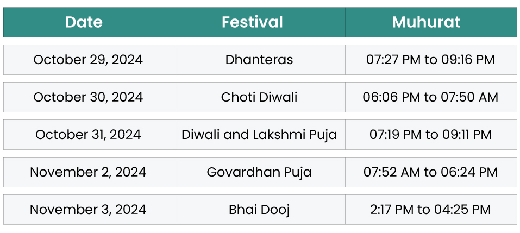Screen dimensions: 520x233
Task: Select the Dhanteras festival cell
Action: click(259, 60)
